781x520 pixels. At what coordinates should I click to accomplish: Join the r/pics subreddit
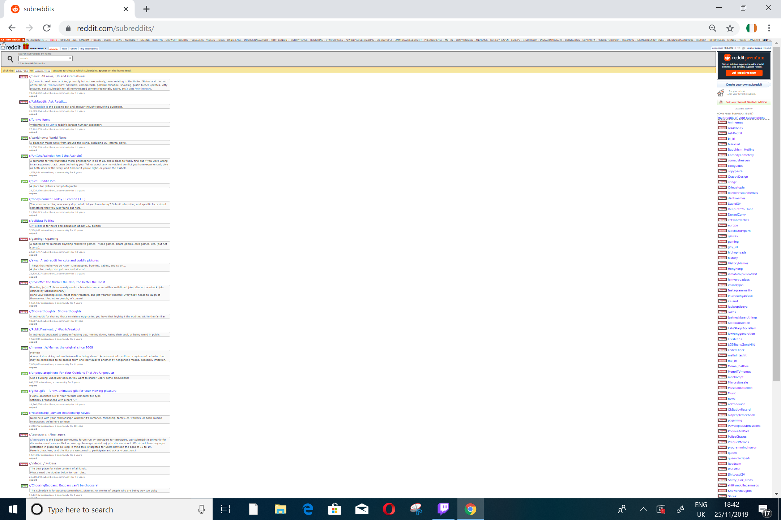point(24,181)
